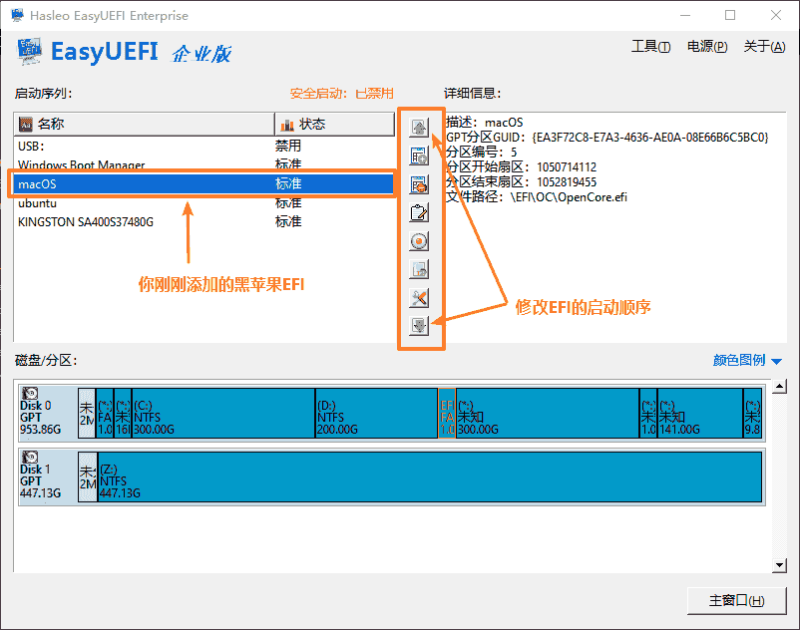Screen dimensions: 800x630
Task: Click the create new boot entry icon
Action: coord(420,156)
